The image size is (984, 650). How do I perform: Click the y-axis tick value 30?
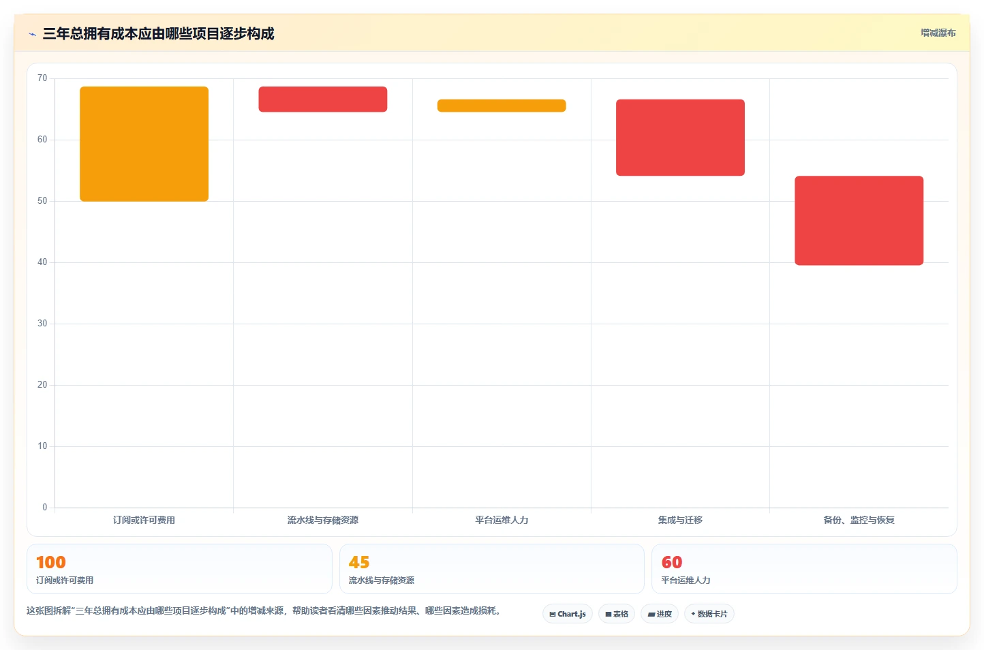tap(42, 324)
